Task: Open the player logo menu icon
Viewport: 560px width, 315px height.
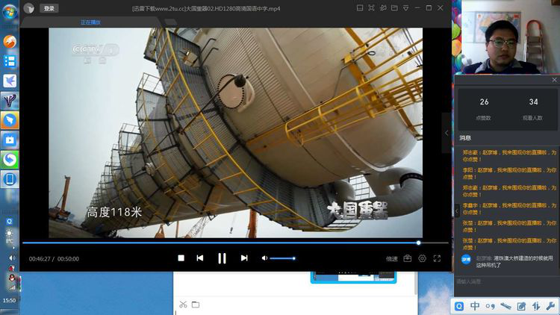Action: [28, 8]
